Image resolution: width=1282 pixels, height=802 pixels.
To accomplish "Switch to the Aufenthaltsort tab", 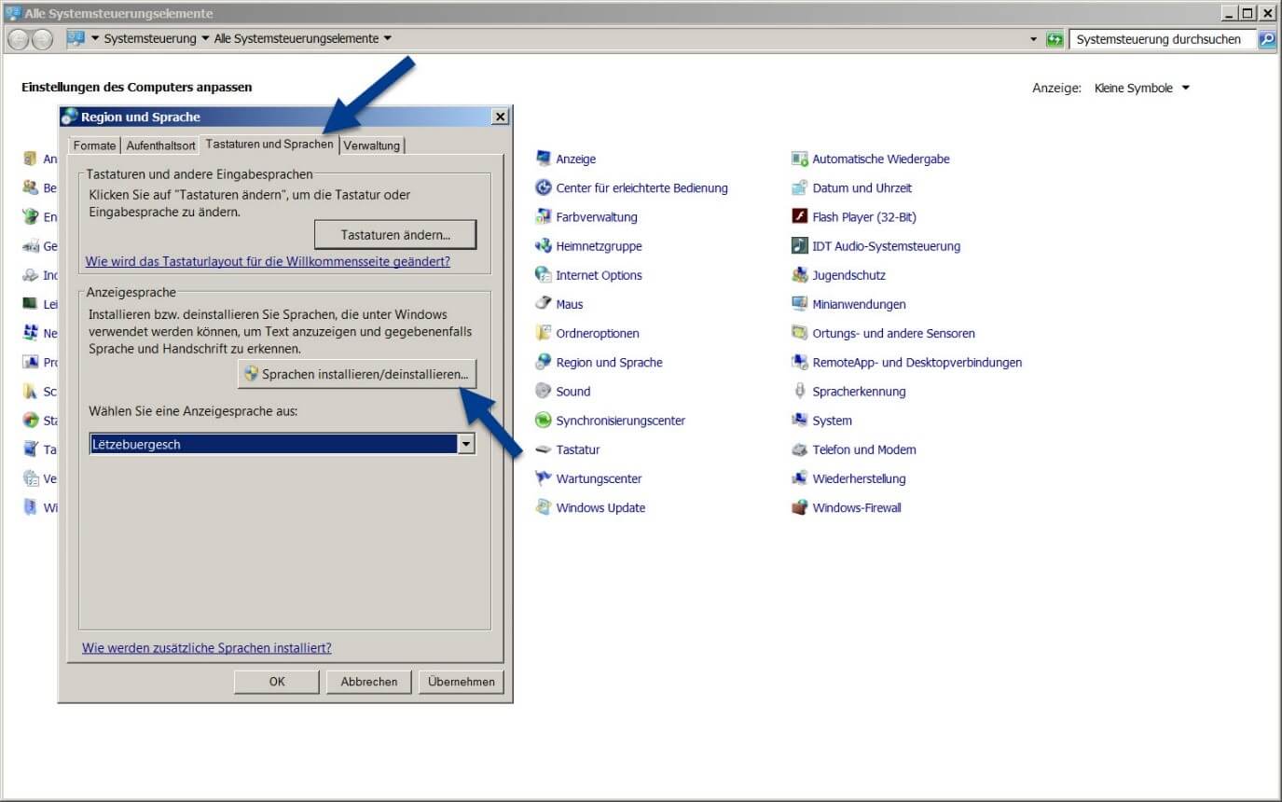I will tap(160, 145).
